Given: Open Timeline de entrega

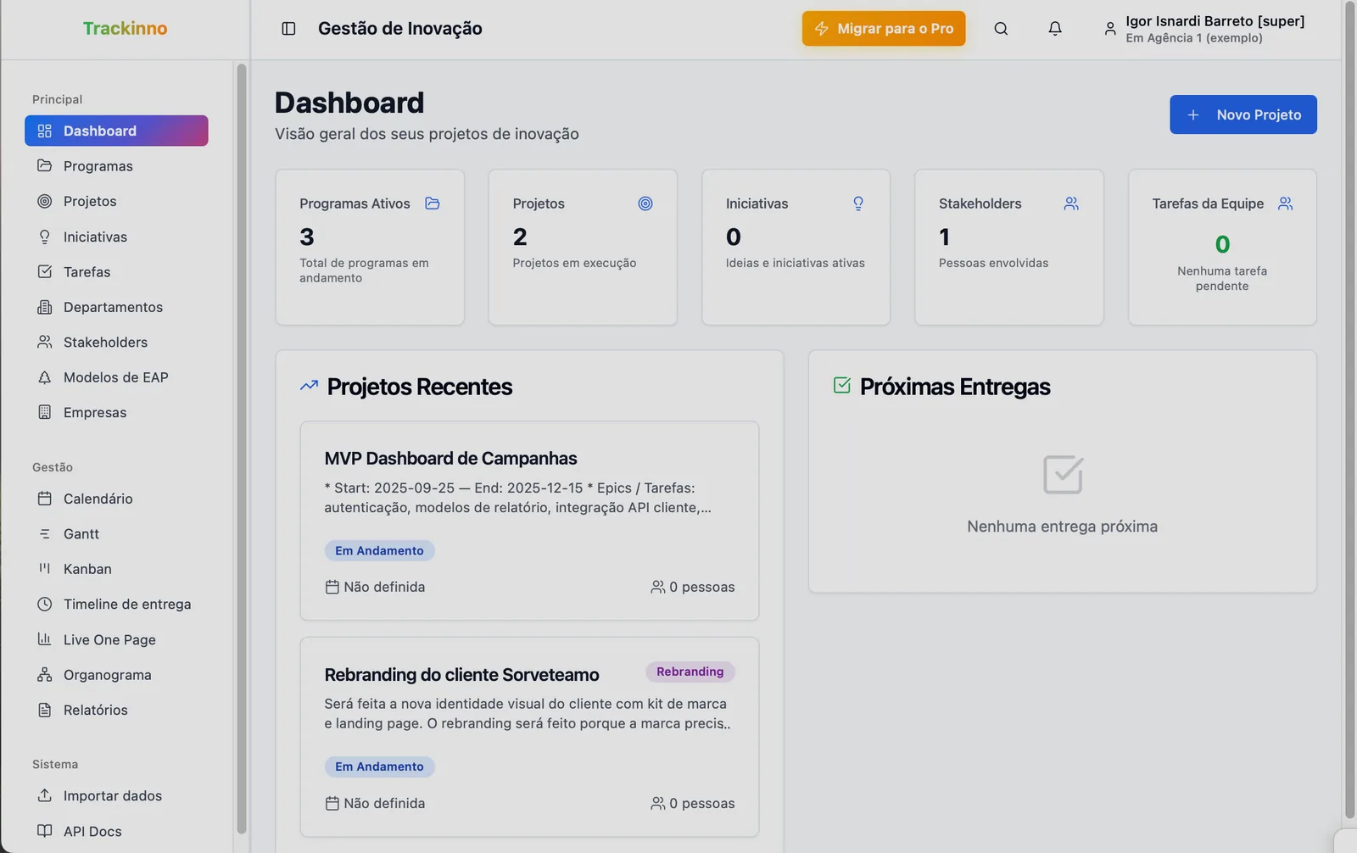Looking at the screenshot, I should coord(116,604).
